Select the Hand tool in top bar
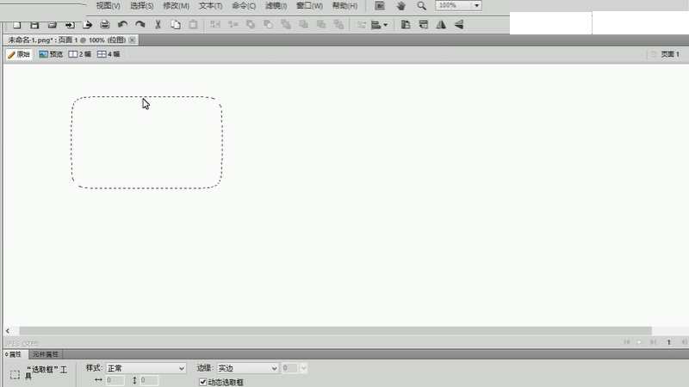The height and width of the screenshot is (387, 689). 400,6
